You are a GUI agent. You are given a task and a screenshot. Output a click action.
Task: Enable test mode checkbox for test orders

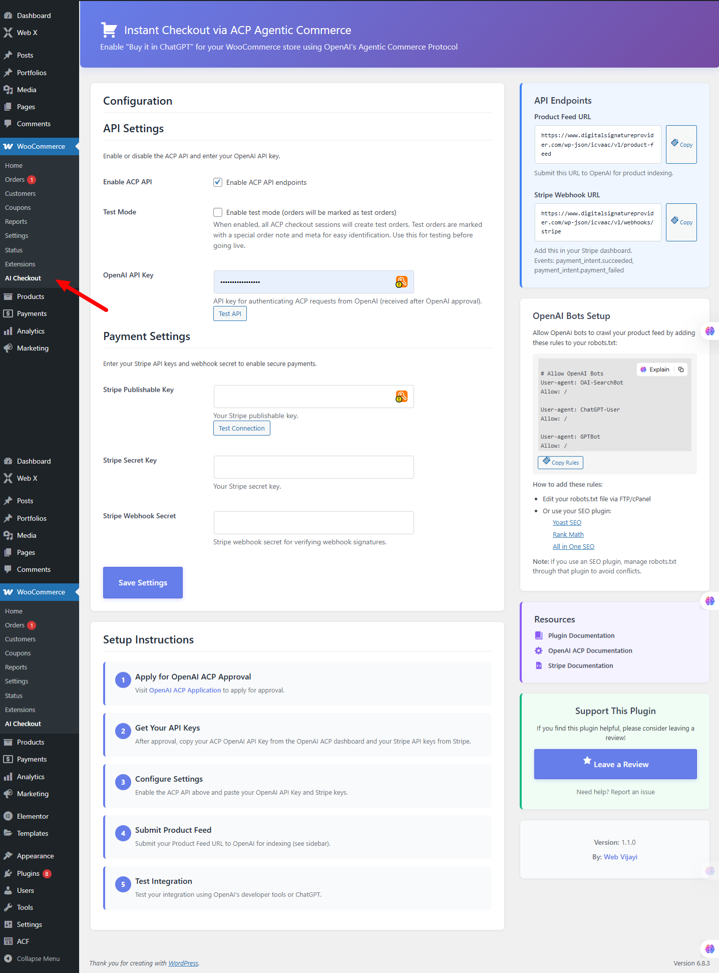coord(218,212)
